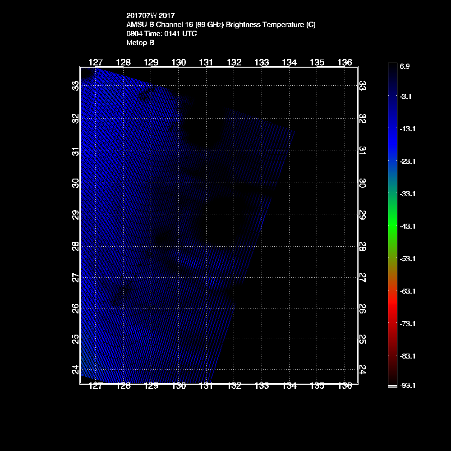The height and width of the screenshot is (451, 451).
Task: Click the Metop-B satellite label
Action: coord(140,43)
